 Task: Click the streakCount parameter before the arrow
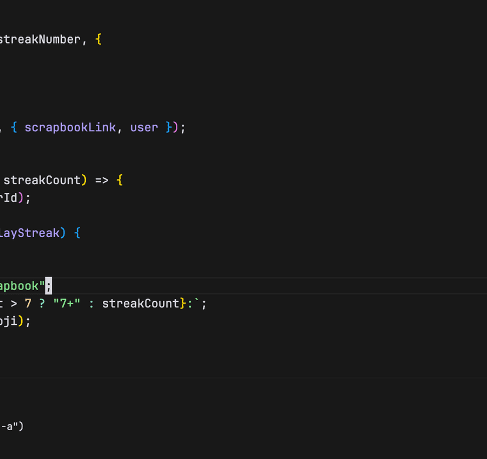(x=42, y=180)
